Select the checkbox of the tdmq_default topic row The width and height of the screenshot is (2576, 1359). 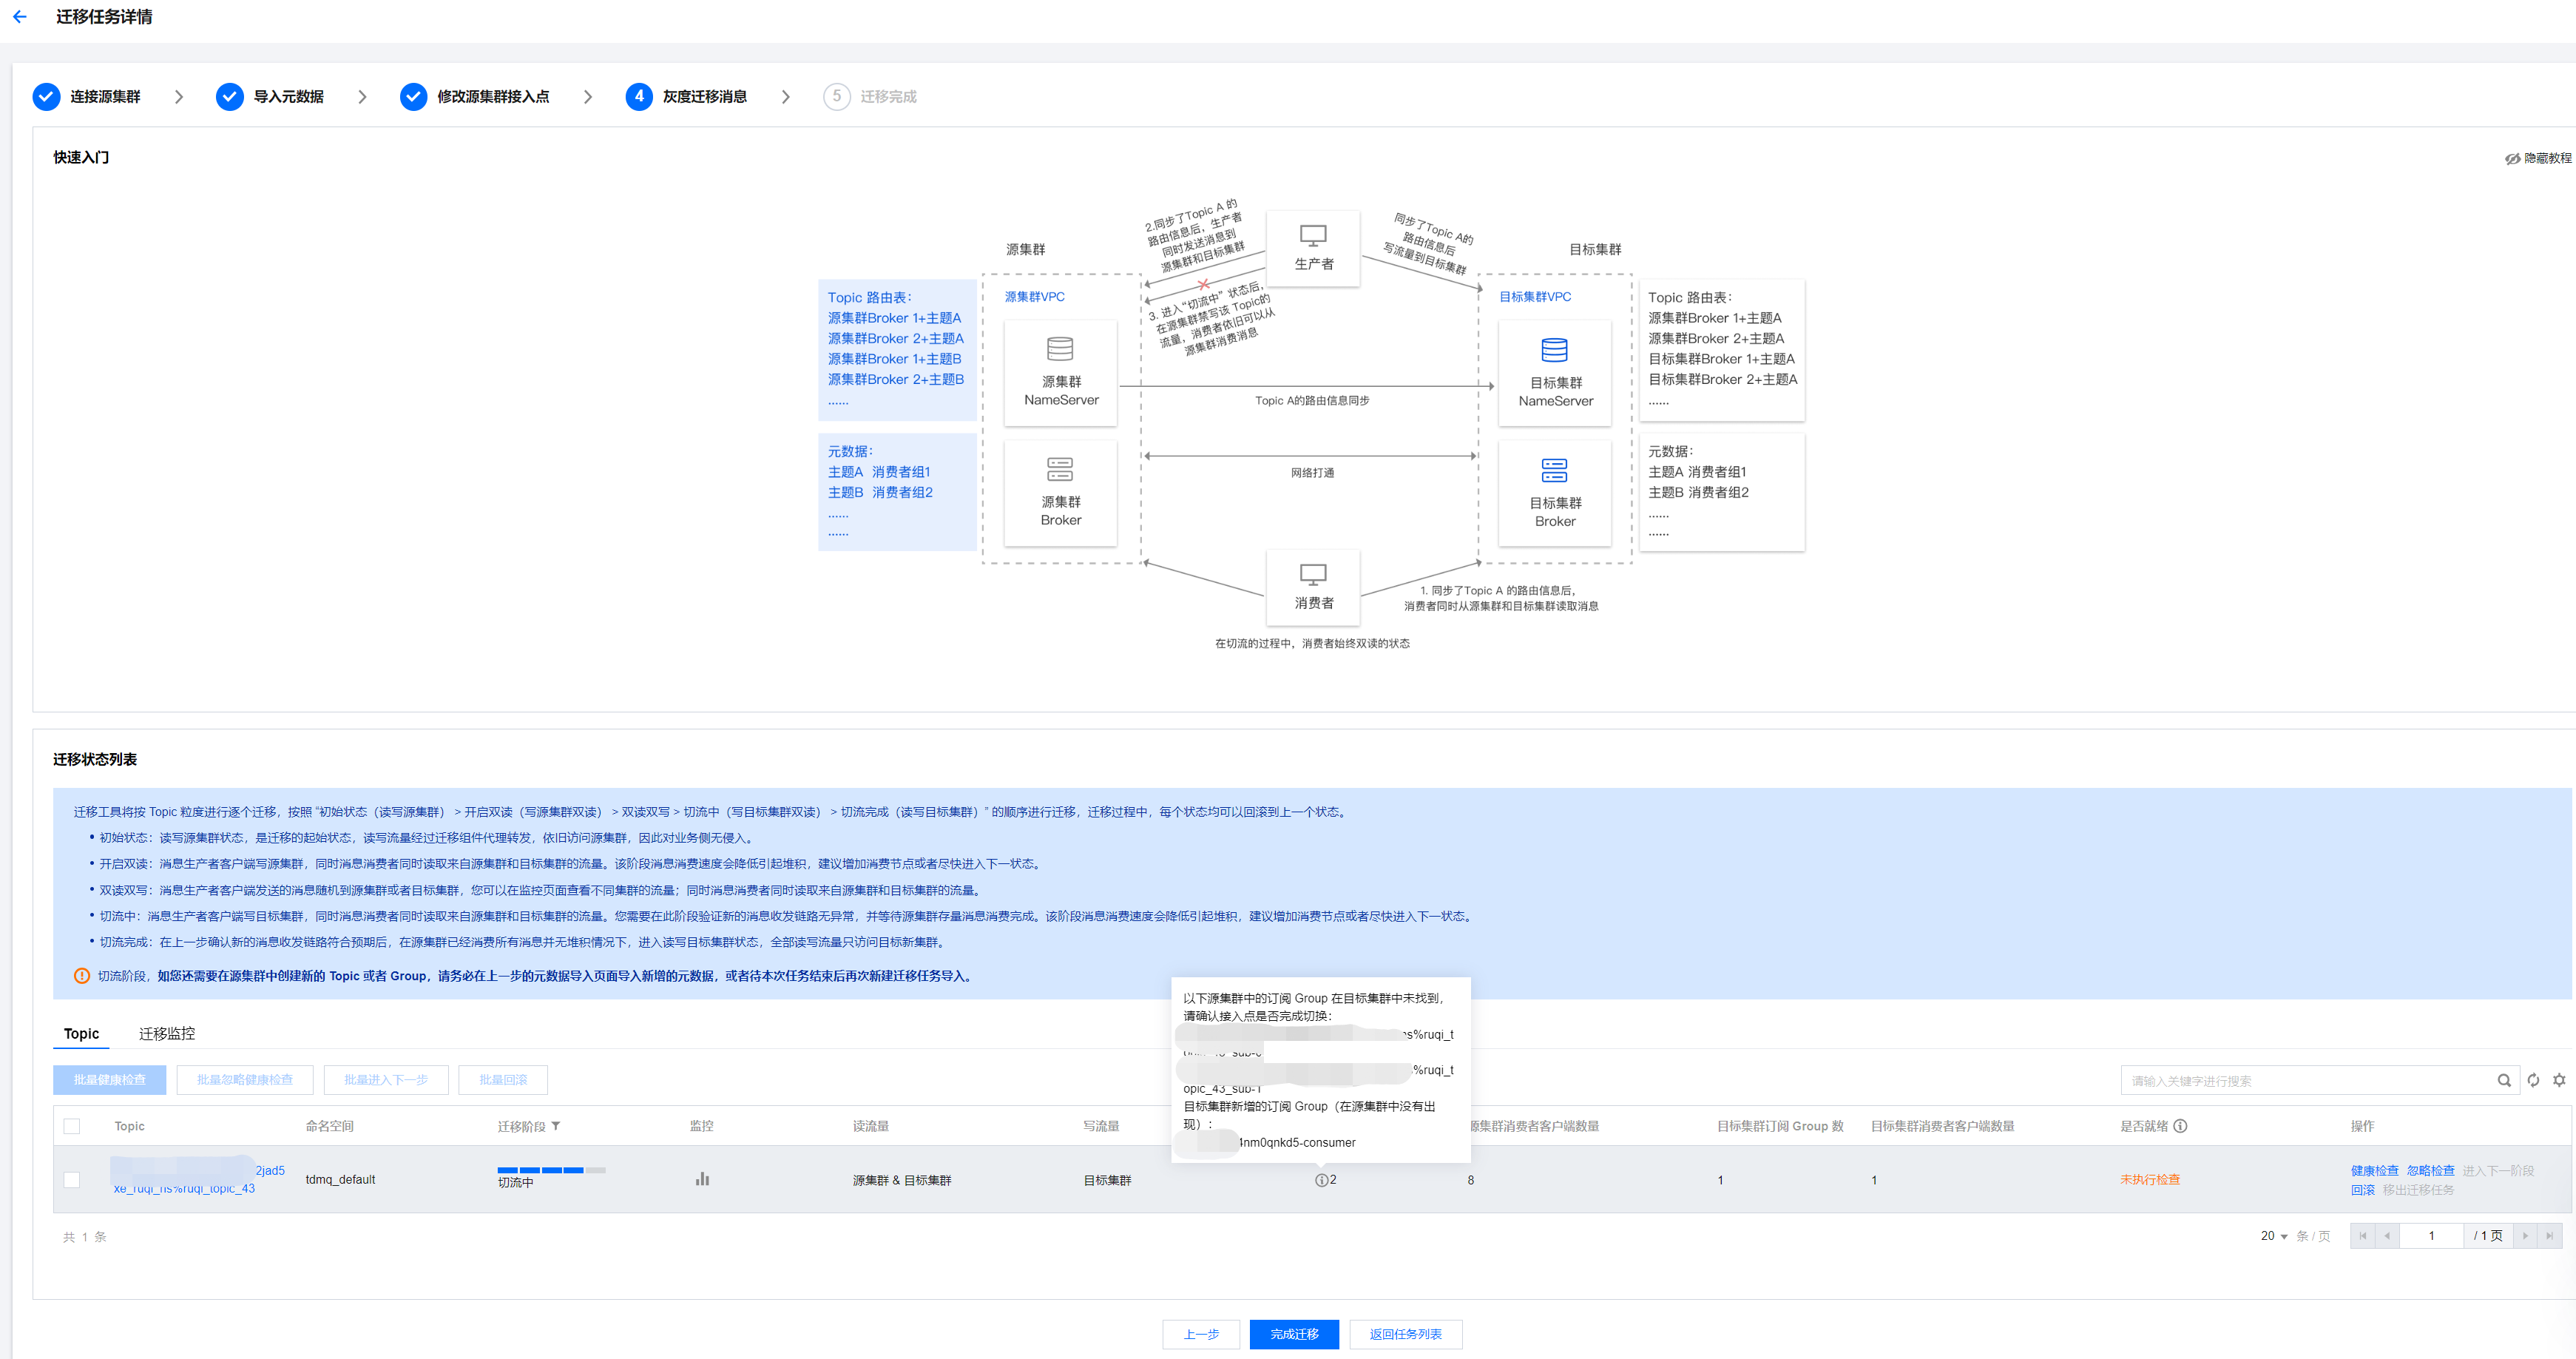tap(72, 1180)
